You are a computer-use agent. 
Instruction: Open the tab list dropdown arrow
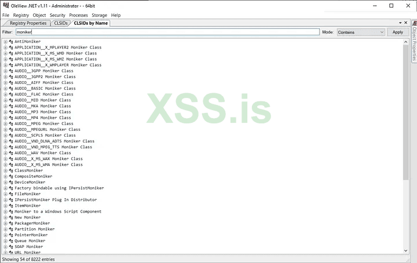pyautogui.click(x=400, y=23)
